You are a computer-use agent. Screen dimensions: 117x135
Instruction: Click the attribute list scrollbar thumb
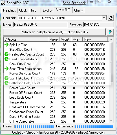click(x=111, y=62)
